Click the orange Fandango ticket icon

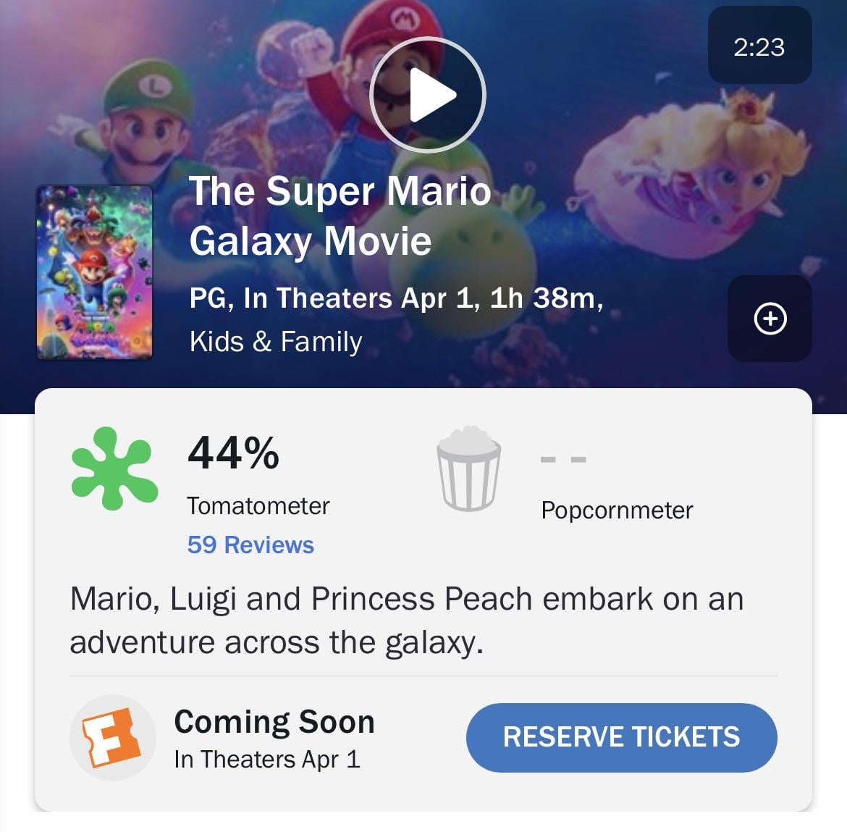pos(112,738)
